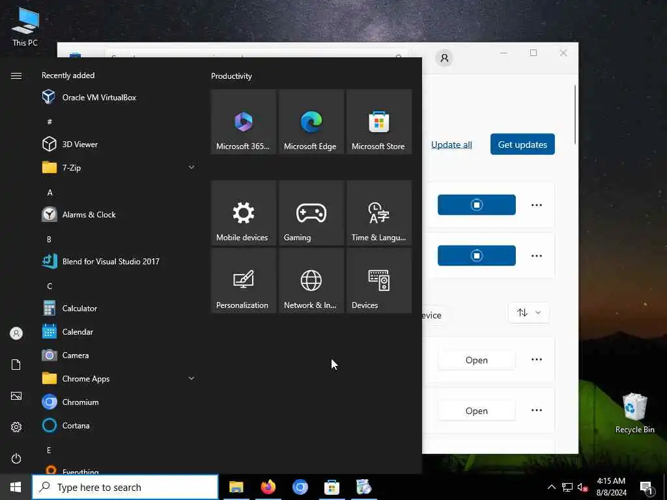Open the notification Action Center
The height and width of the screenshot is (500, 667).
(647, 488)
